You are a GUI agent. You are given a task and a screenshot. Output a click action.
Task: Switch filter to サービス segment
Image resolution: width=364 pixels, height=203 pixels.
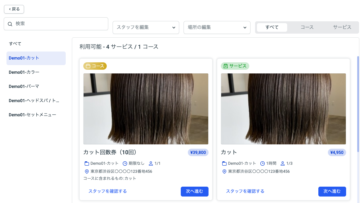tap(342, 27)
